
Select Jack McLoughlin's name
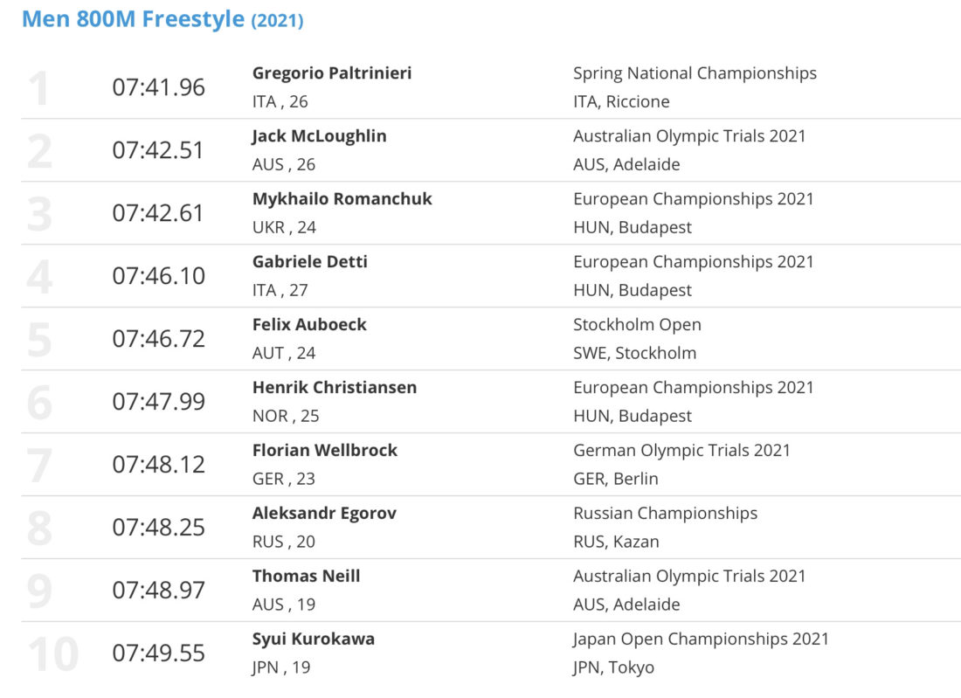(319, 136)
